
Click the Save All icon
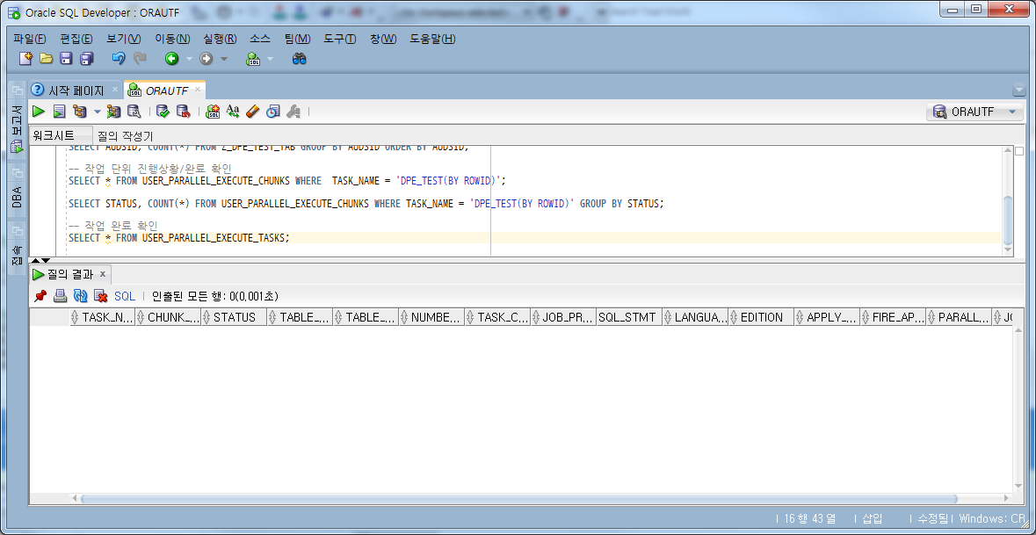pos(87,58)
